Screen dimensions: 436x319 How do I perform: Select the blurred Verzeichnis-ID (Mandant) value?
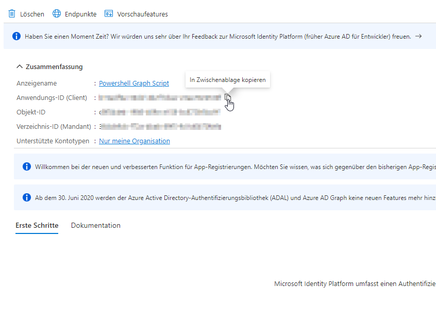pos(160,127)
